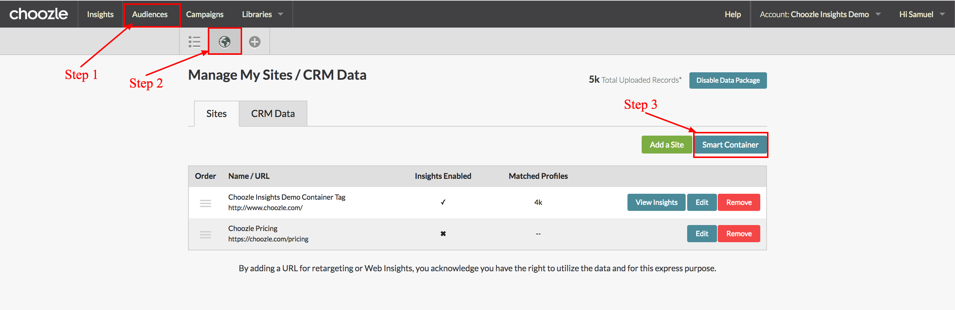
Task: View Insights for Choozle Insights Demo Container Tag
Action: point(657,202)
